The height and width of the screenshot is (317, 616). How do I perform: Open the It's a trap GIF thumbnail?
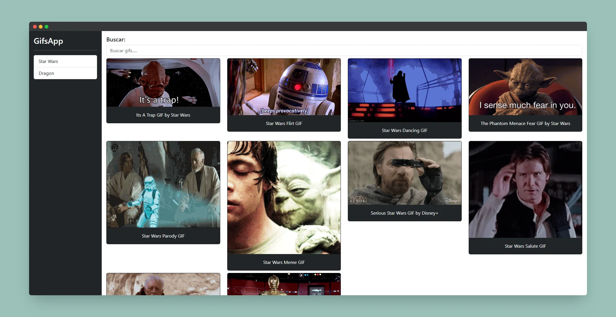[x=163, y=83]
